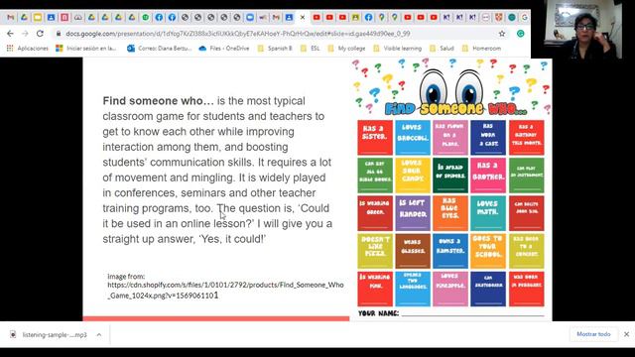Select the 'Loves broccoli' game card
Screen dimensions: 635x357
pos(413,137)
